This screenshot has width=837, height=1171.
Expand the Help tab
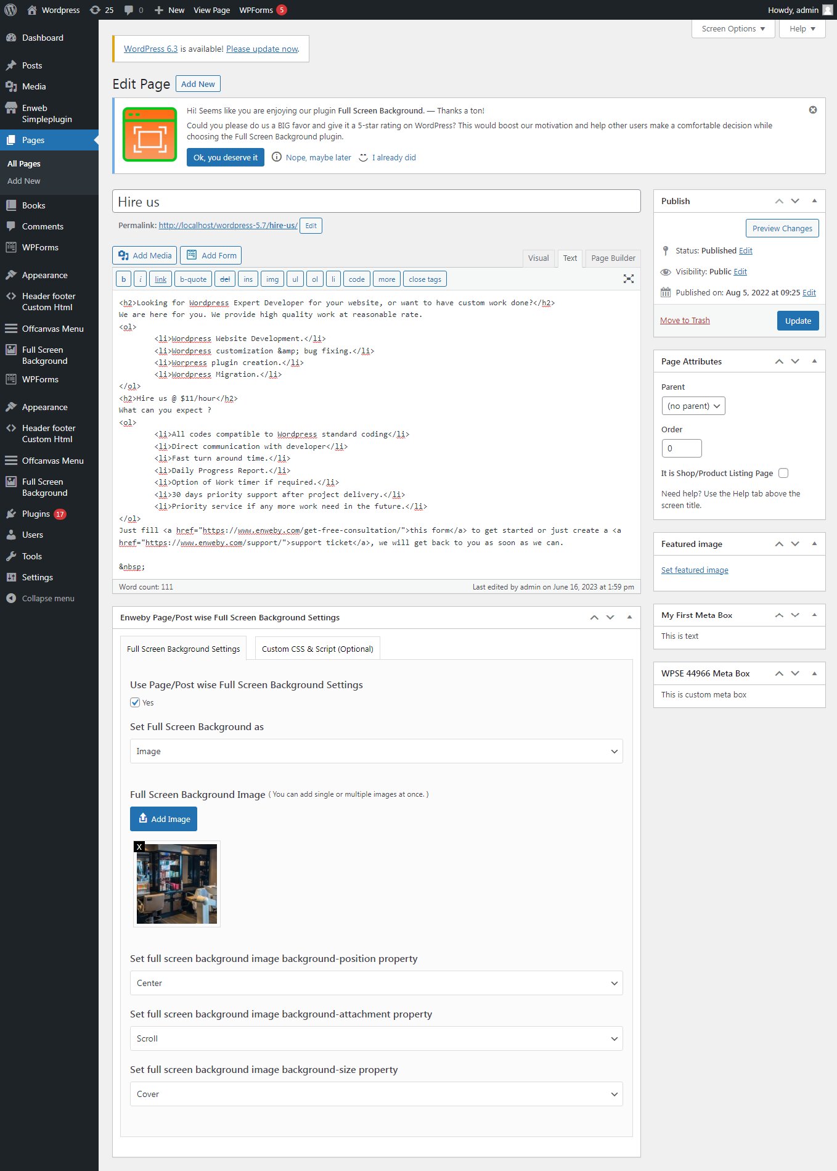[x=802, y=28]
